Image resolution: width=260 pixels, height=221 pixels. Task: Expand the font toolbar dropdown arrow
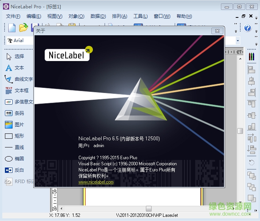(x=238, y=41)
